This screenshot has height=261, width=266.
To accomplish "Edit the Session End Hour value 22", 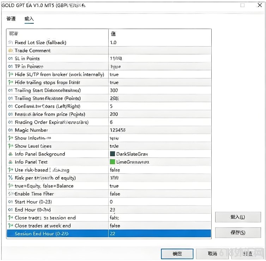I will [160, 234].
